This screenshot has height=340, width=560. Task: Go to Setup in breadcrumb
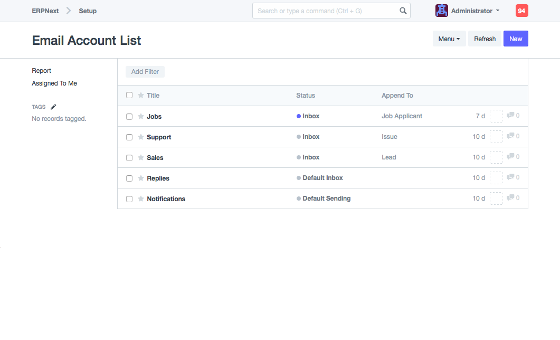click(x=88, y=11)
